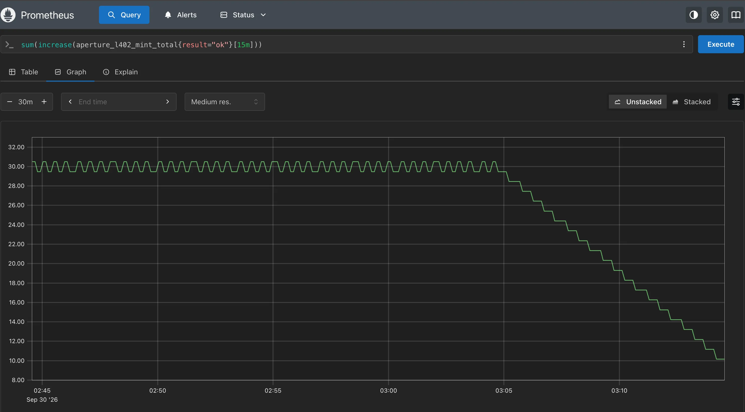Image resolution: width=745 pixels, height=412 pixels.
Task: Click the 20.00 y-axis label
Action: pos(16,263)
